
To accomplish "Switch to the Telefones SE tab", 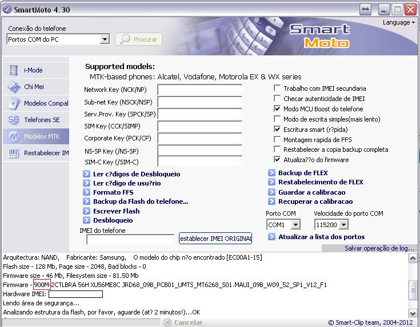I will click(36, 120).
